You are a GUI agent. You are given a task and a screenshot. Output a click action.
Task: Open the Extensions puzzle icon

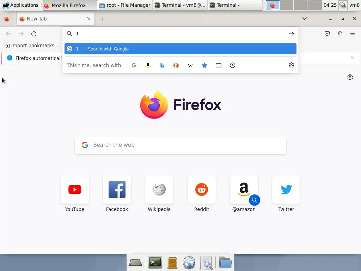pos(340,34)
